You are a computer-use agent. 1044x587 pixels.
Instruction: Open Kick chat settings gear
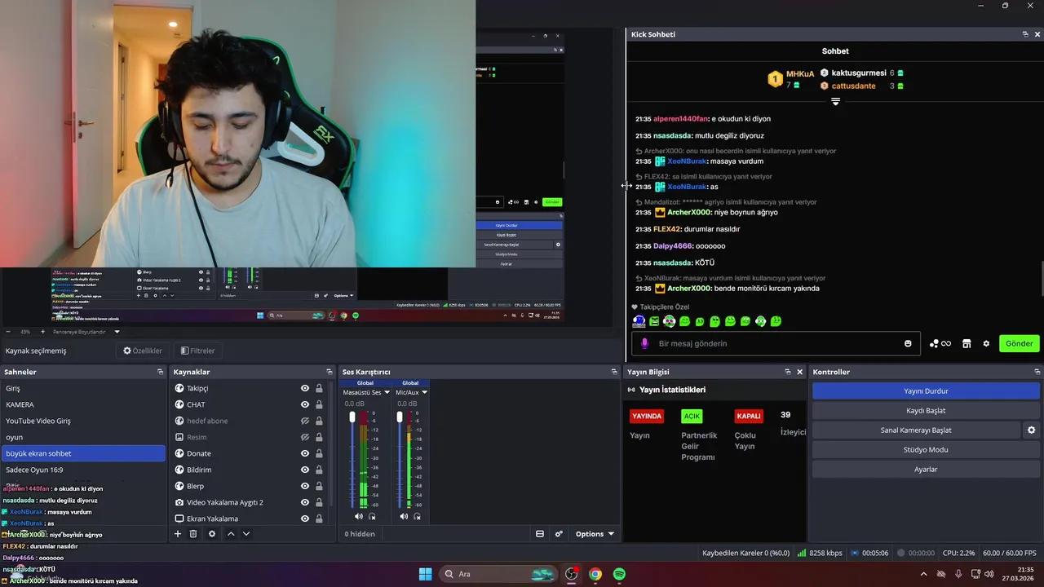986,343
